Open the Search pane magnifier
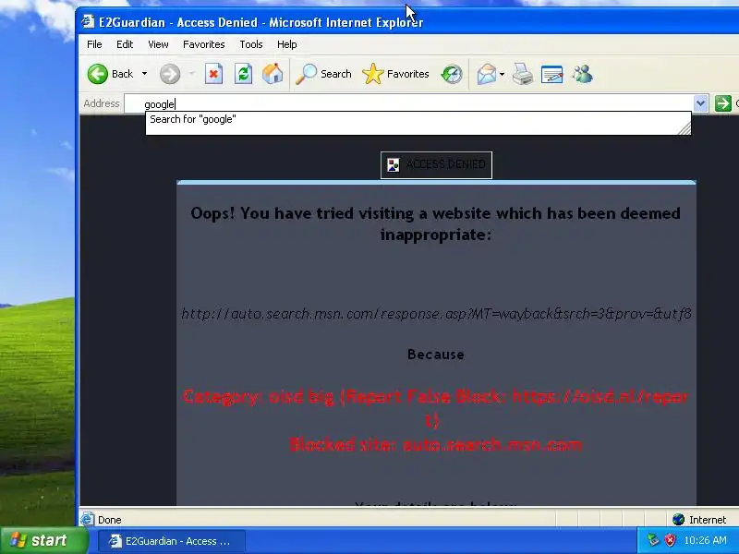The image size is (739, 554). tap(323, 74)
